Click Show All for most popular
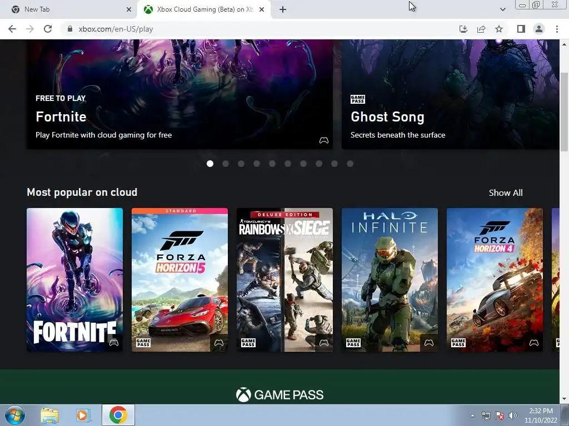The width and height of the screenshot is (569, 426). click(506, 192)
